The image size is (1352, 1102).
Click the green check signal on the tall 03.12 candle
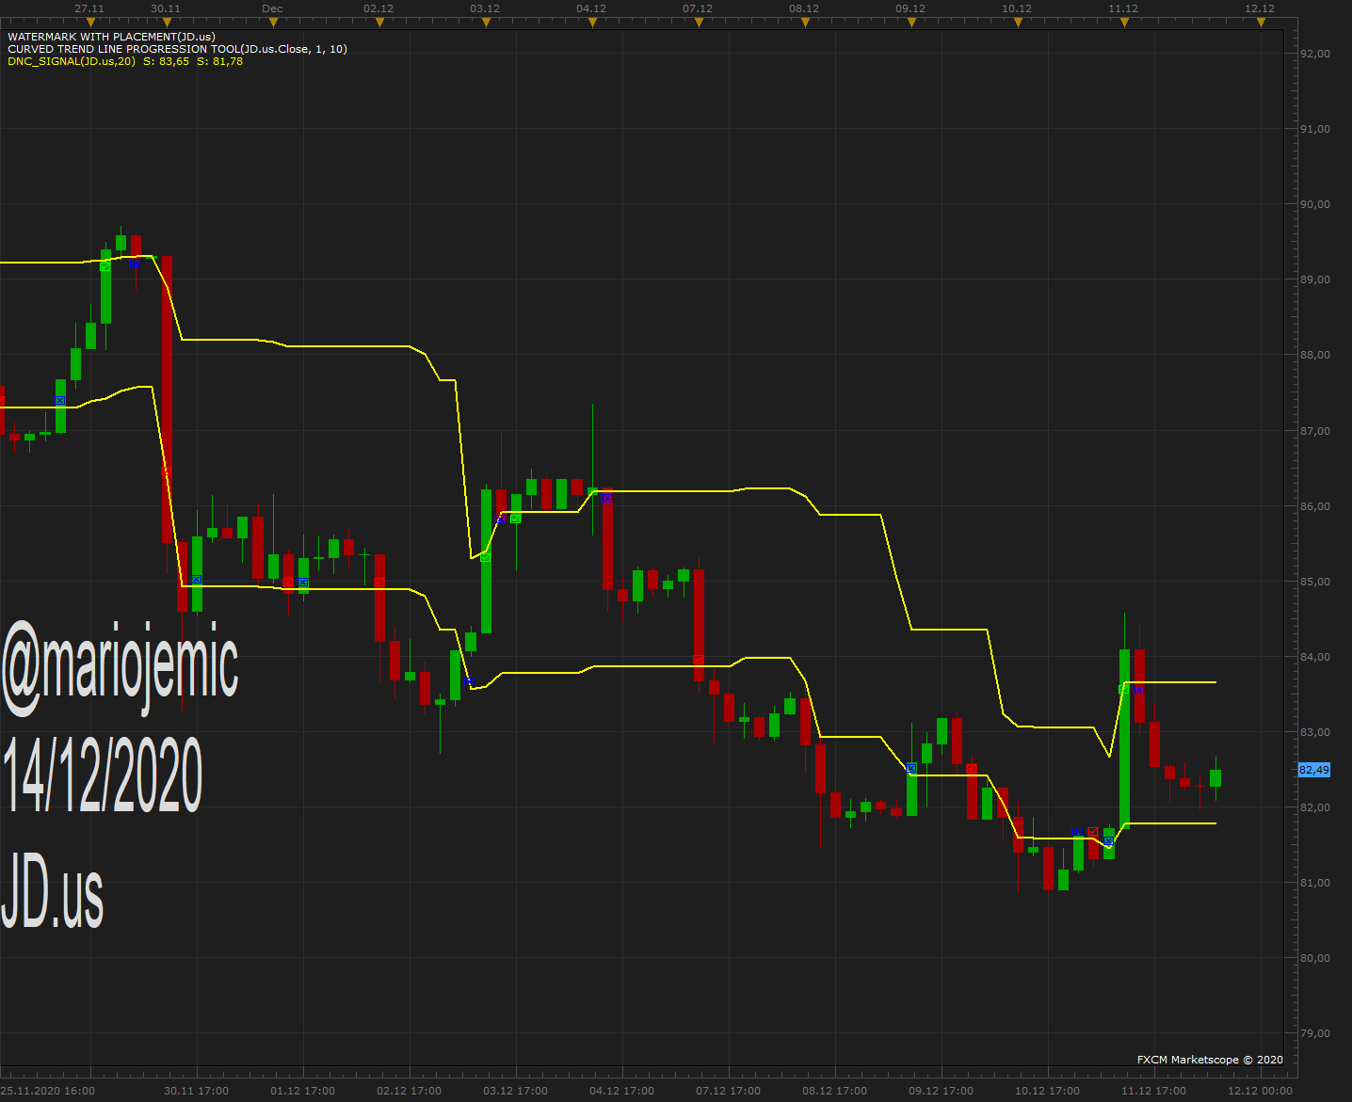(x=486, y=557)
